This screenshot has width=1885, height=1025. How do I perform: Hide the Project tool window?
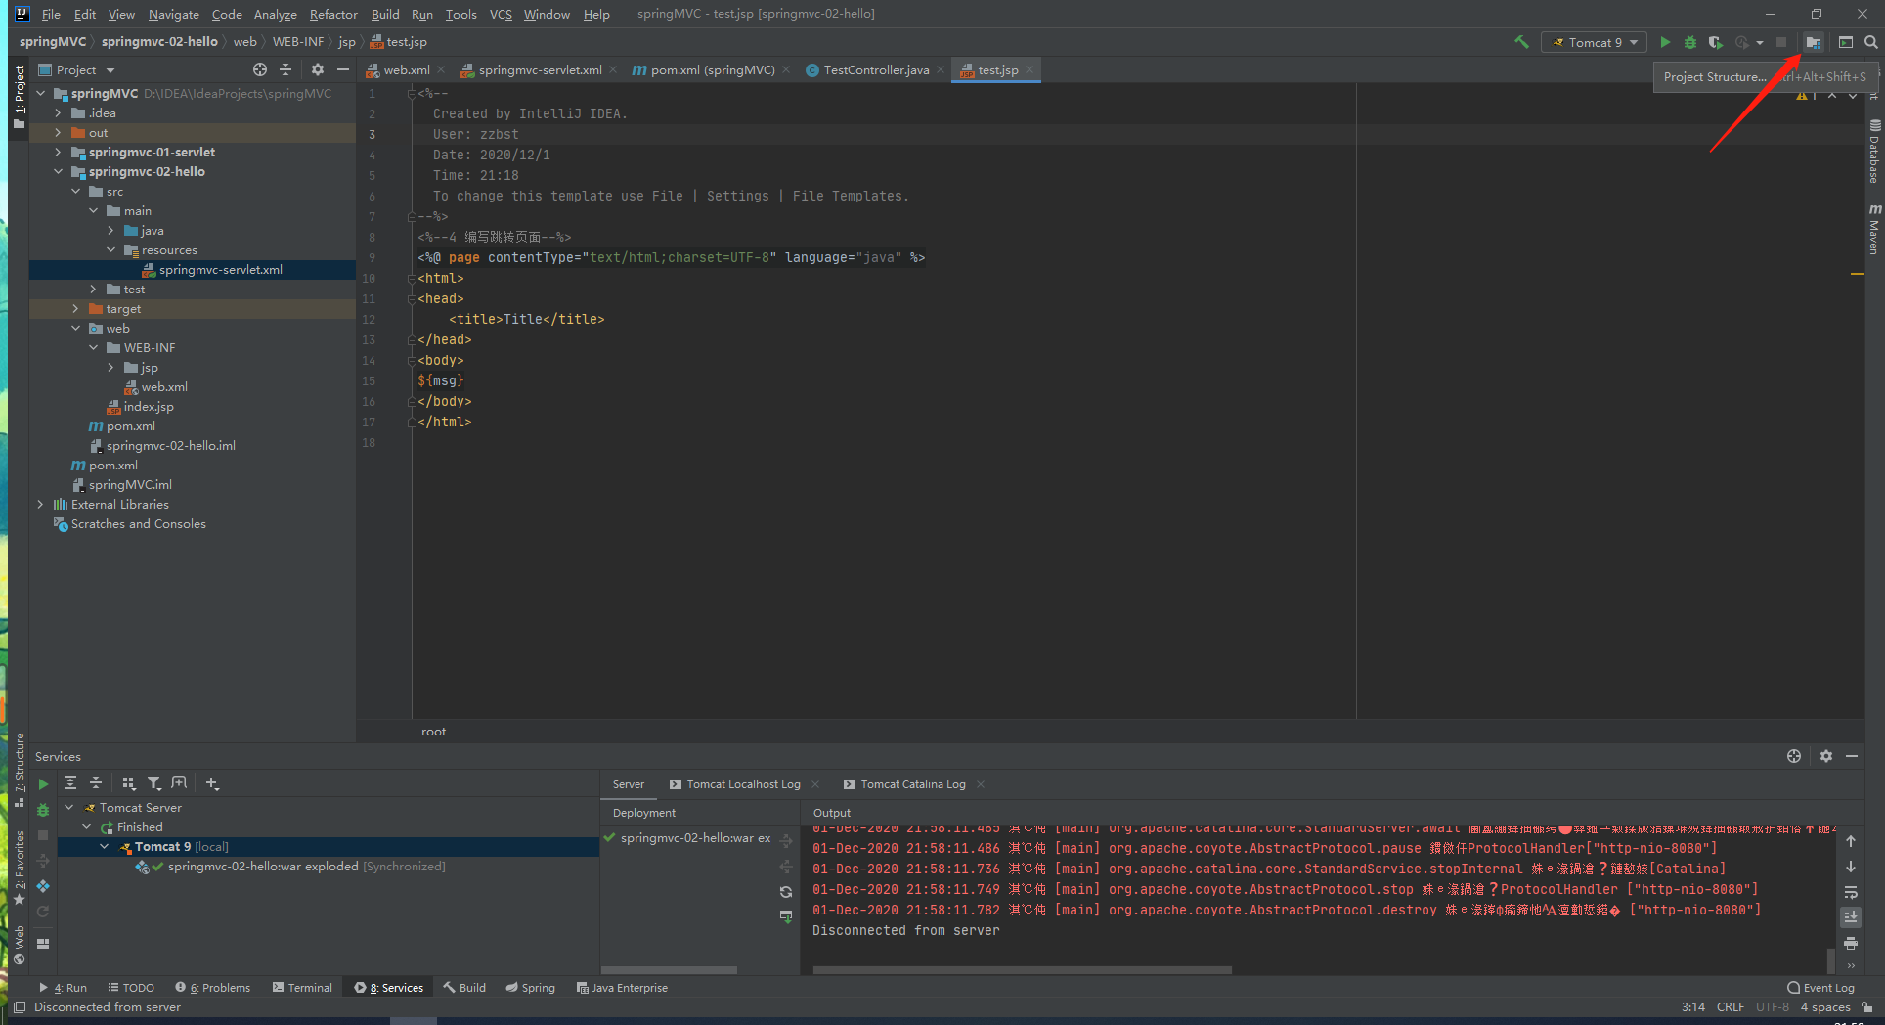click(x=343, y=69)
